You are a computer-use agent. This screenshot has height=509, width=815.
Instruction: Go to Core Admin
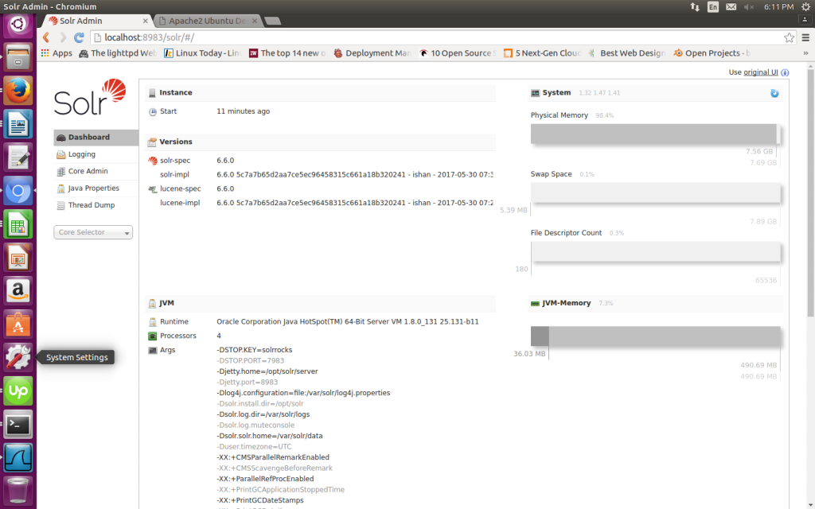88,171
